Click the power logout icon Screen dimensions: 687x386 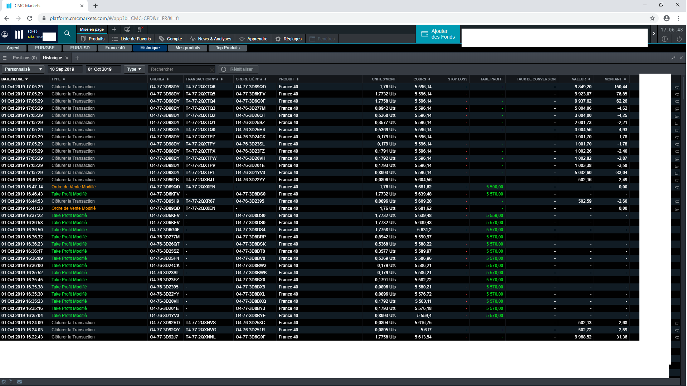(679, 39)
